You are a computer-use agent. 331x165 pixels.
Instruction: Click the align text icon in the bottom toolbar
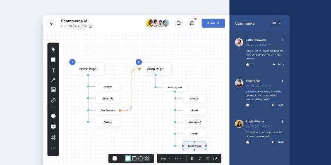(208, 158)
